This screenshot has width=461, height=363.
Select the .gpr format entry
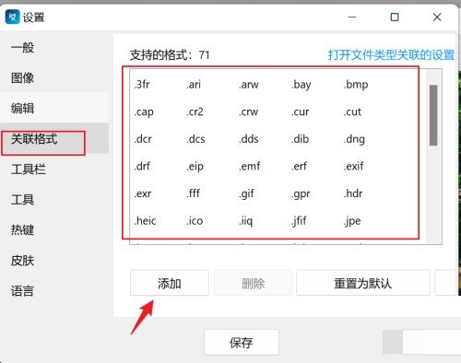(x=301, y=193)
